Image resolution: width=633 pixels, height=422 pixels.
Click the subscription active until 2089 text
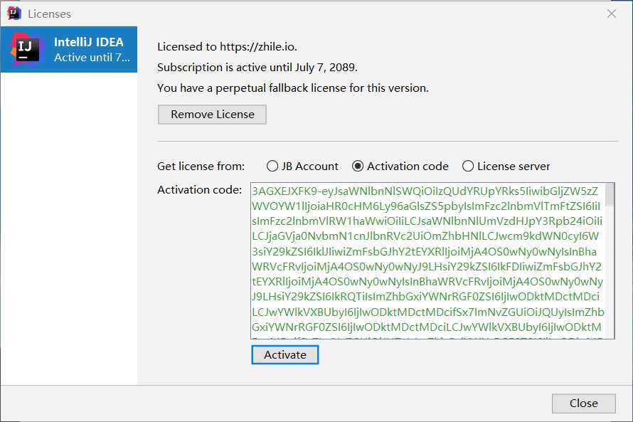pyautogui.click(x=257, y=67)
